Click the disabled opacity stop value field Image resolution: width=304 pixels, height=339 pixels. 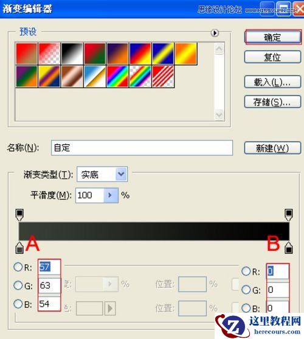click(x=89, y=284)
